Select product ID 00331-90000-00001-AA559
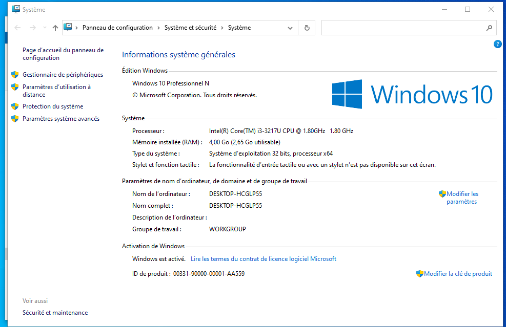This screenshot has width=506, height=327. tap(209, 273)
